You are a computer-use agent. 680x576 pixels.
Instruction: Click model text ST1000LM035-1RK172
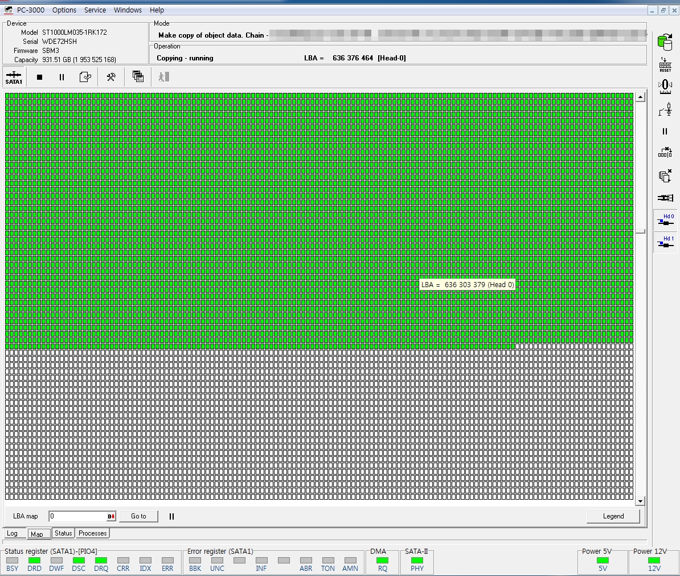pos(75,32)
